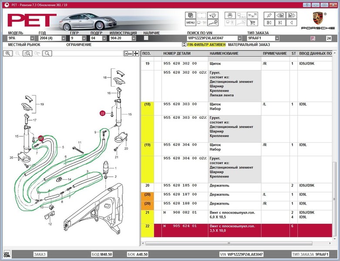Click callout number 15 near right washer jet
340x261 pixels.
[130, 114]
